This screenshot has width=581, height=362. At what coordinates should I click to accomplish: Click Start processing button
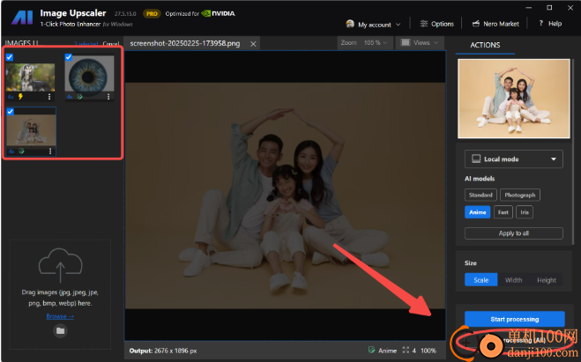(514, 319)
